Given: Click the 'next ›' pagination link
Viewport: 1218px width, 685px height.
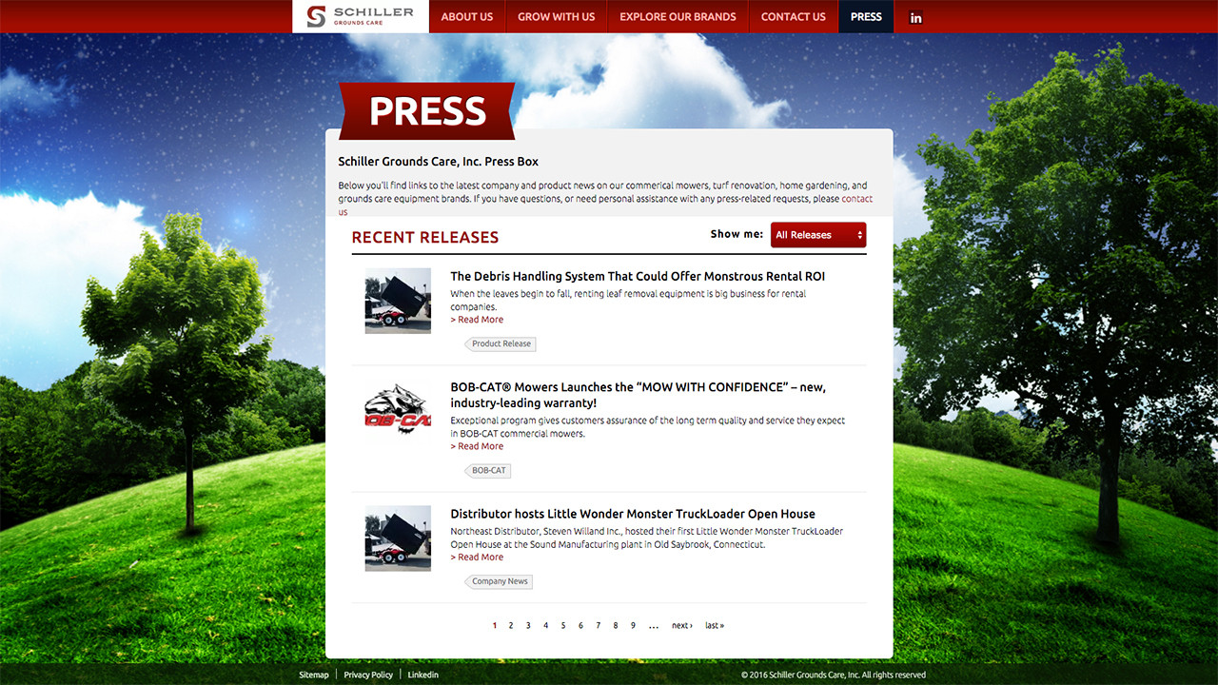Looking at the screenshot, I should 682,626.
